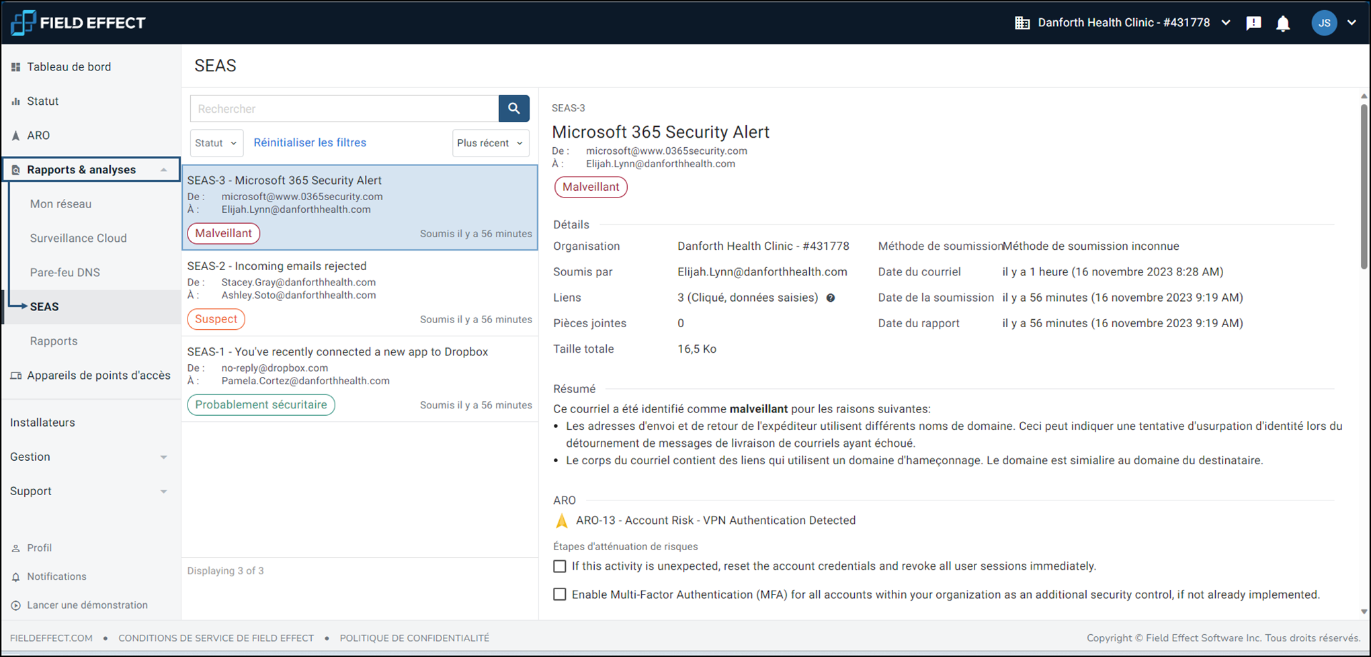Click the Profil person icon
The image size is (1371, 657).
point(16,548)
